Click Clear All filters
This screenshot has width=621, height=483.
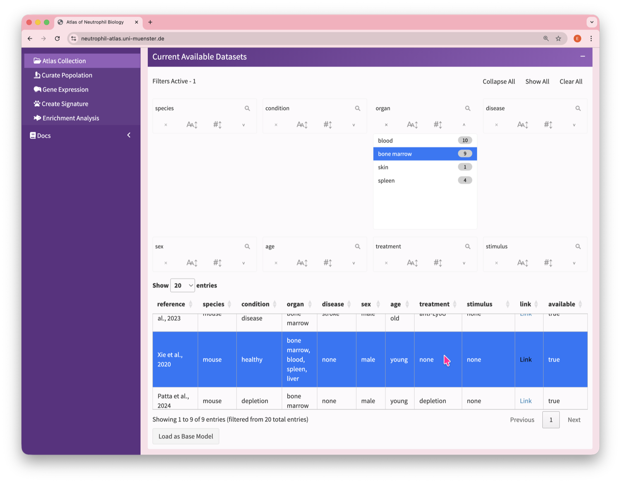(x=570, y=82)
